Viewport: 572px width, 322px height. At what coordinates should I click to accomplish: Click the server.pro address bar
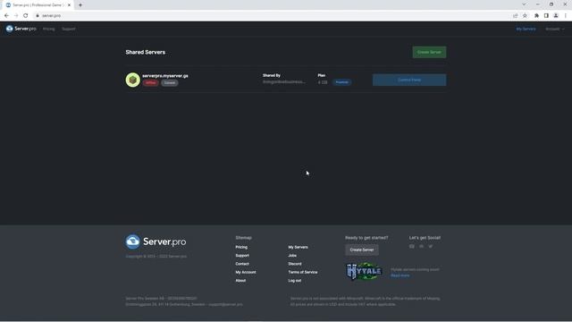pos(272,16)
